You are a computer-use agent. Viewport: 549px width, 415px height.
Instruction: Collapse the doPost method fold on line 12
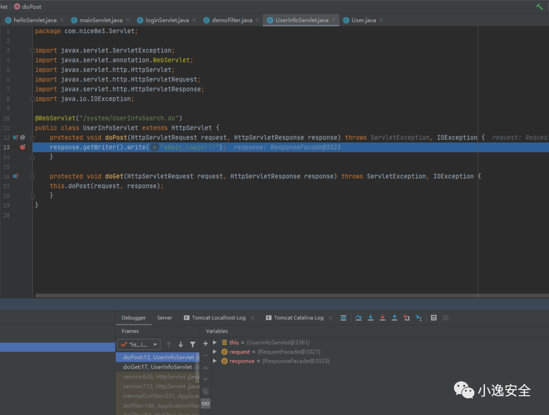(x=32, y=138)
